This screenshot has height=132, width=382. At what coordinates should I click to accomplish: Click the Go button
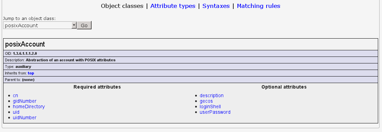pos(84,25)
